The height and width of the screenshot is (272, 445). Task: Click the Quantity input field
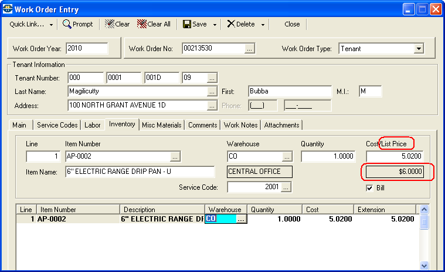(x=328, y=156)
